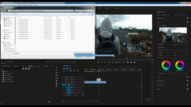Toggle Vignette section checkbox
The image size is (191, 107).
(x=187, y=89)
